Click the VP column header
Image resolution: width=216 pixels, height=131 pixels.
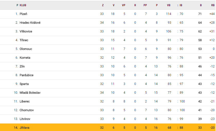tap(124, 5)
